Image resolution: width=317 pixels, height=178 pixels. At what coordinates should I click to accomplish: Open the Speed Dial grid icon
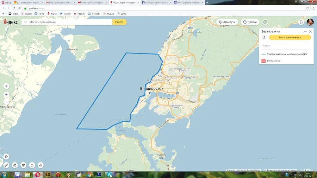tap(19, 8)
